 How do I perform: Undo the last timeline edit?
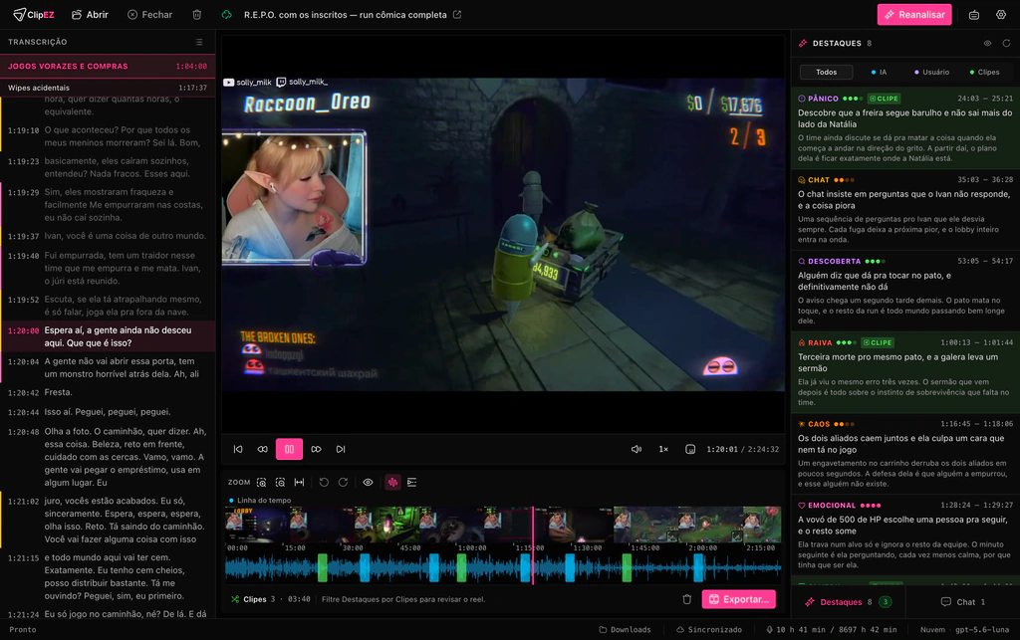(x=324, y=482)
